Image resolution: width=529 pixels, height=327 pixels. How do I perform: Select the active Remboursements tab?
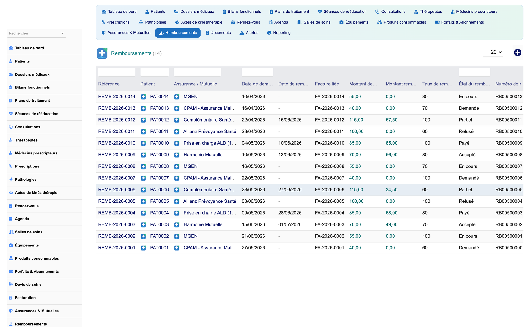coord(178,33)
